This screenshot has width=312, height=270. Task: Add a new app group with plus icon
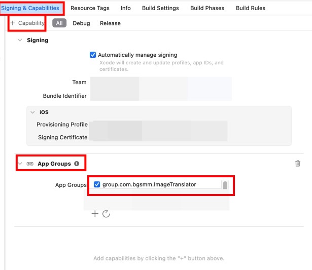point(95,214)
